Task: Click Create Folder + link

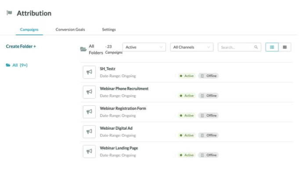Action: coord(21,46)
